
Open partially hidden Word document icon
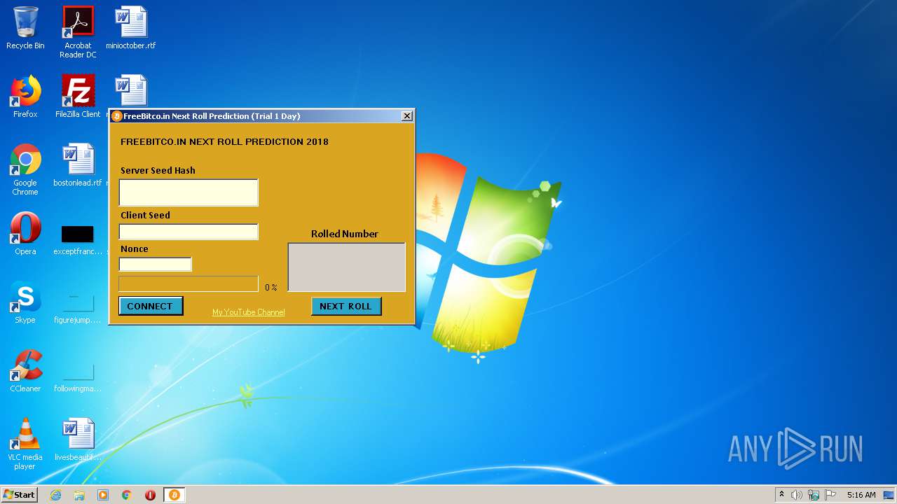(131, 90)
